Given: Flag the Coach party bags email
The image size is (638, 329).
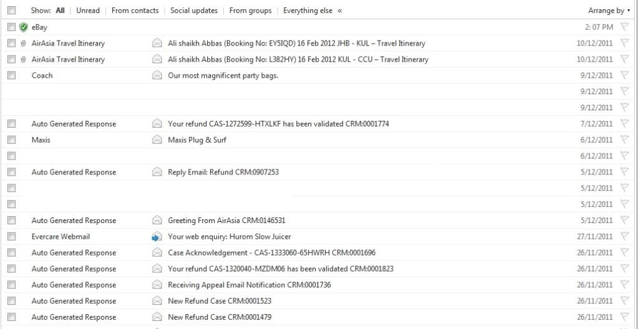Looking at the screenshot, I should coord(624,75).
